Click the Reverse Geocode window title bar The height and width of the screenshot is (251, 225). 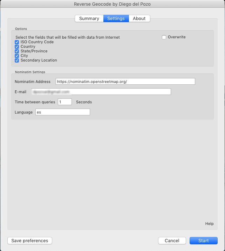click(112, 4)
